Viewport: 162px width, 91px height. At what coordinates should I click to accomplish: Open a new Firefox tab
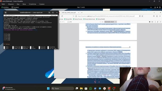pyautogui.click(x=82, y=13)
